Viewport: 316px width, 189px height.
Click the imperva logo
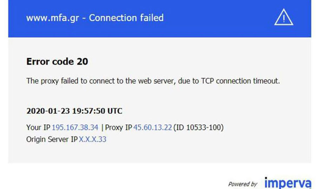288,183
